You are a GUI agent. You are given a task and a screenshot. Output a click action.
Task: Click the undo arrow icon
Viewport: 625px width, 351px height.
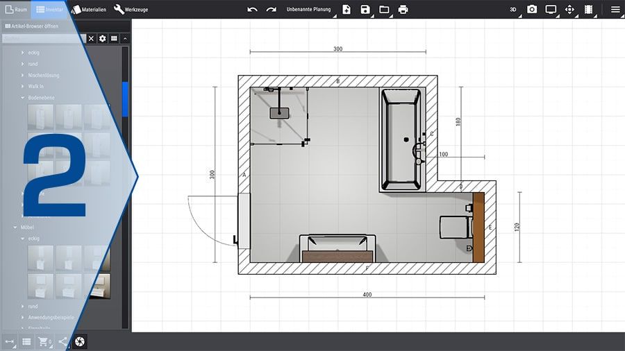click(252, 10)
